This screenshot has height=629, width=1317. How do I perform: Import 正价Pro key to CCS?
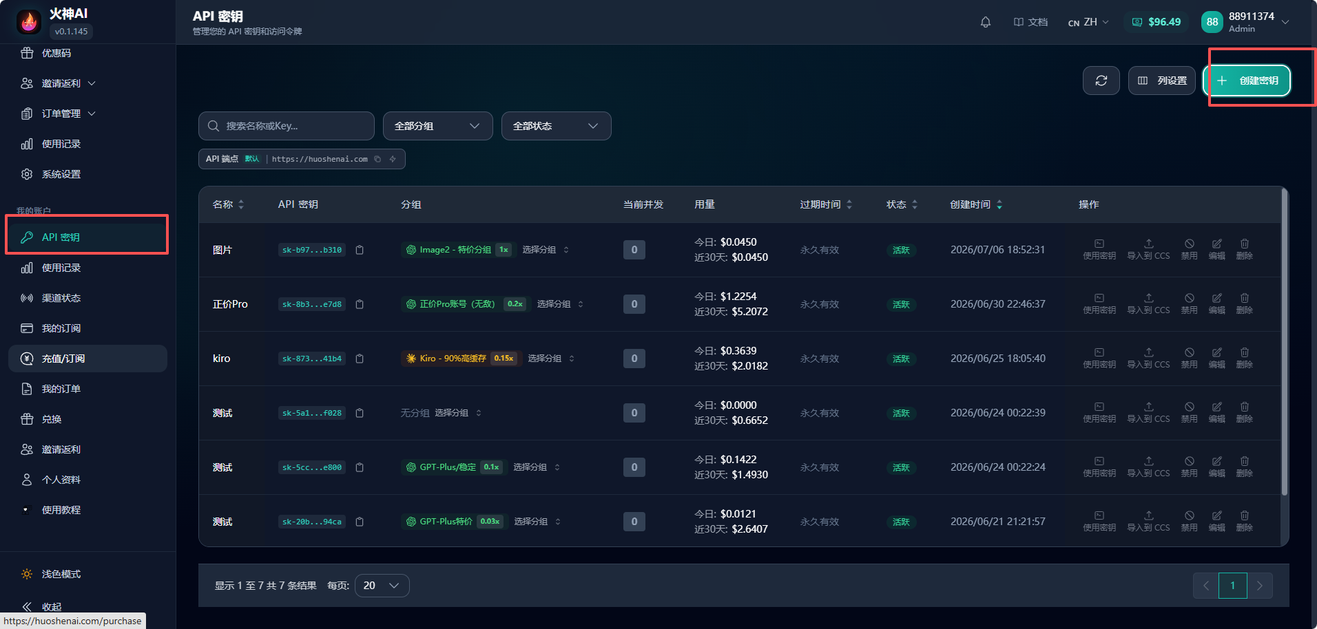pos(1148,303)
